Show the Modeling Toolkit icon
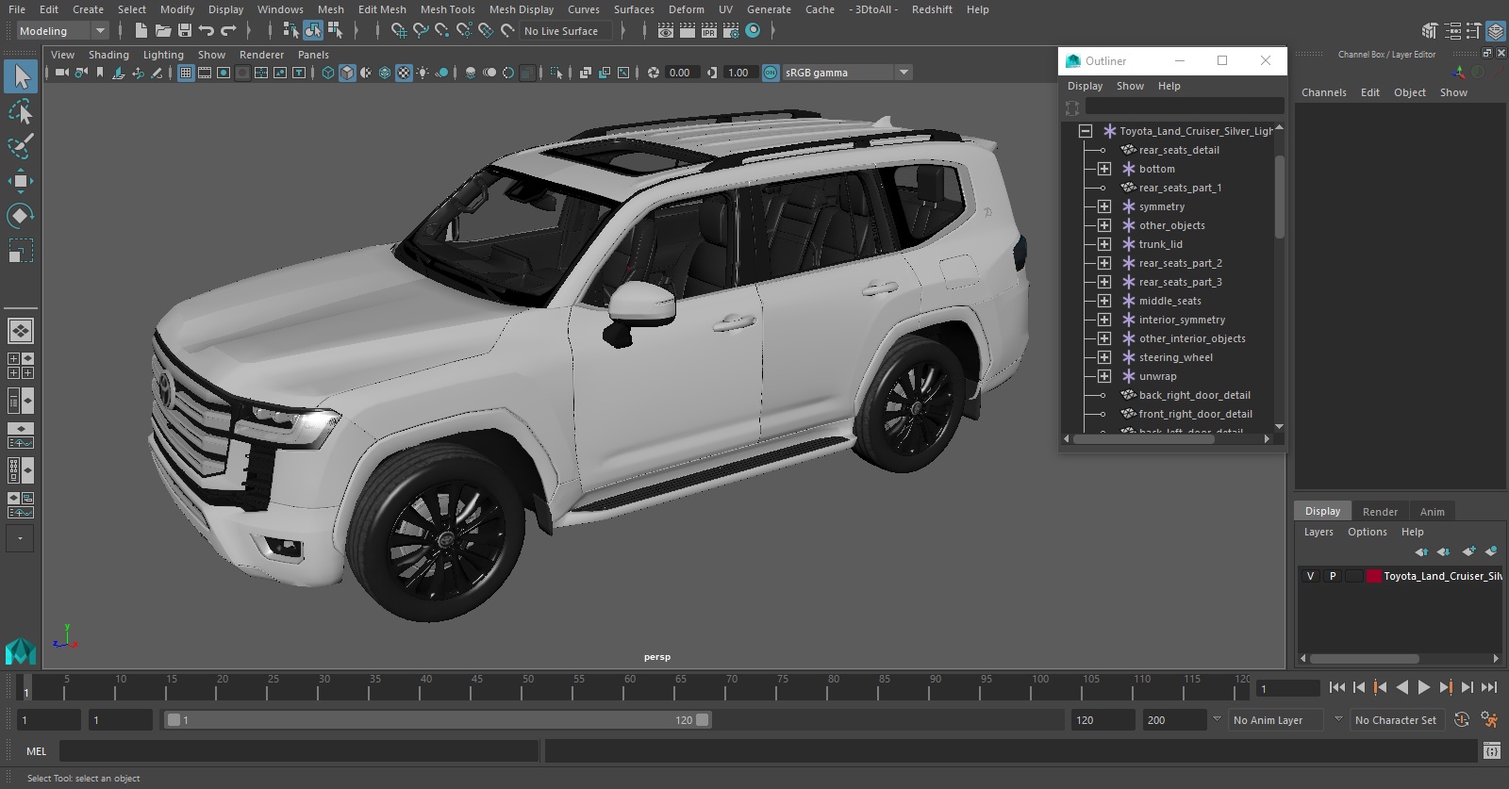 pyautogui.click(x=1431, y=31)
